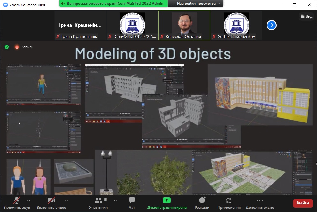Open the More options ellipsis icon
Image resolution: width=317 pixels, height=212 pixels.
point(260,200)
